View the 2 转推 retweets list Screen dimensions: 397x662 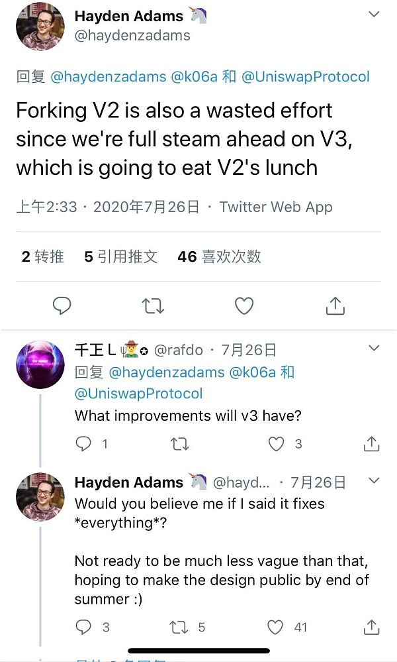pos(42,256)
